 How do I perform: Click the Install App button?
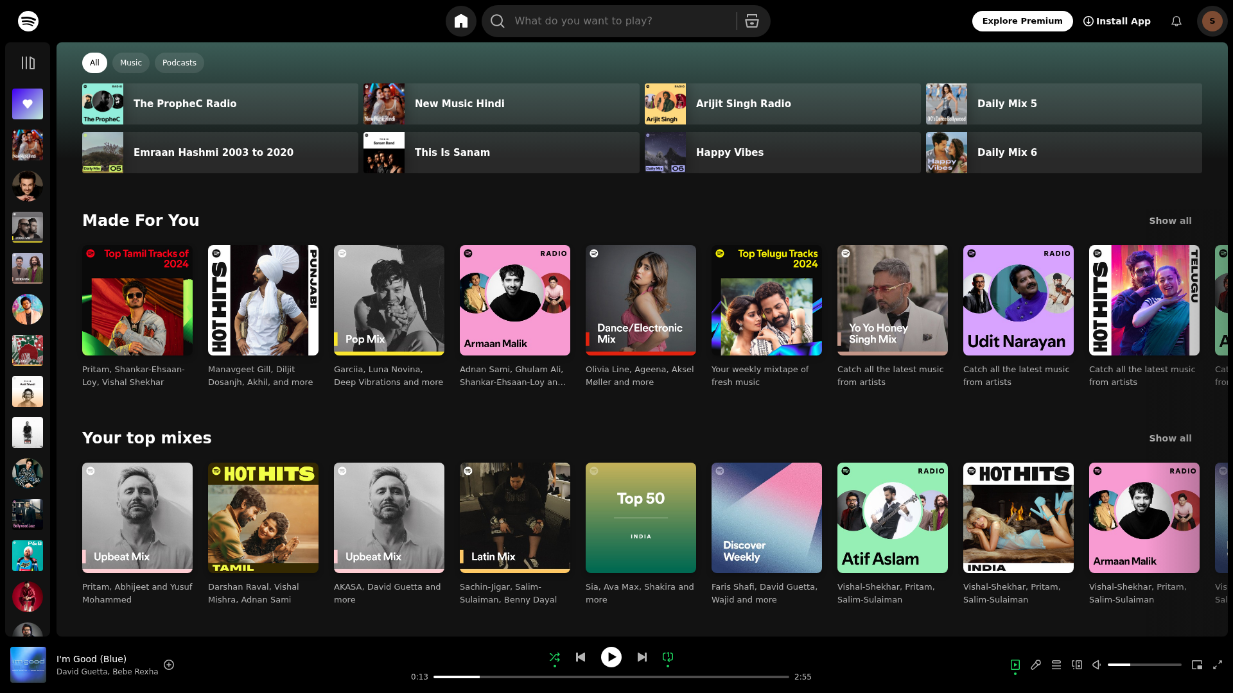pyautogui.click(x=1117, y=21)
